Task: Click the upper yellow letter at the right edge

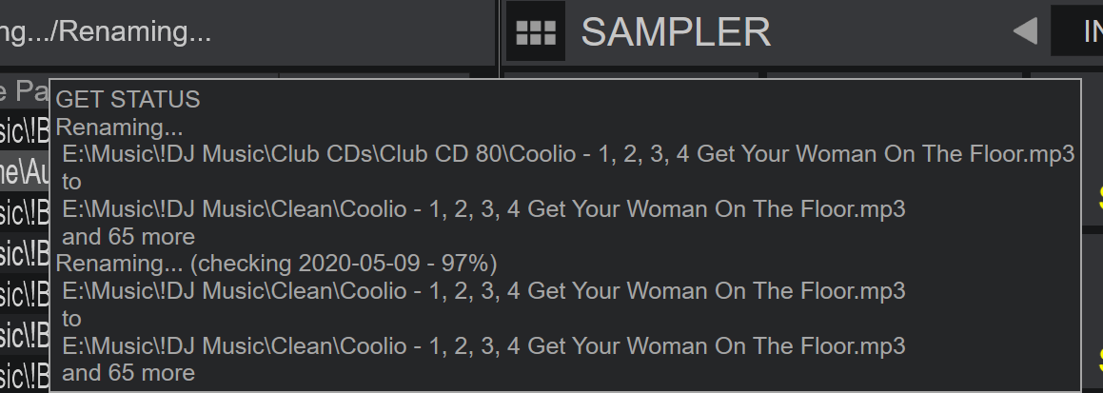Action: click(1099, 198)
